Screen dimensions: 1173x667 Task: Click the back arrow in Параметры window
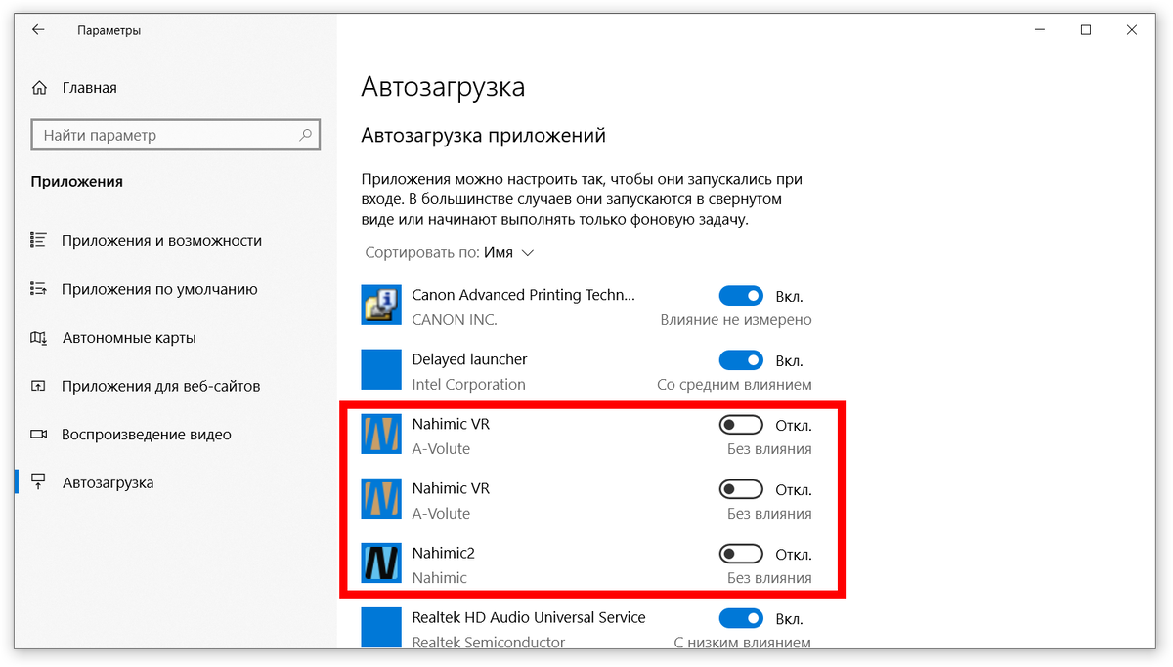point(38,30)
